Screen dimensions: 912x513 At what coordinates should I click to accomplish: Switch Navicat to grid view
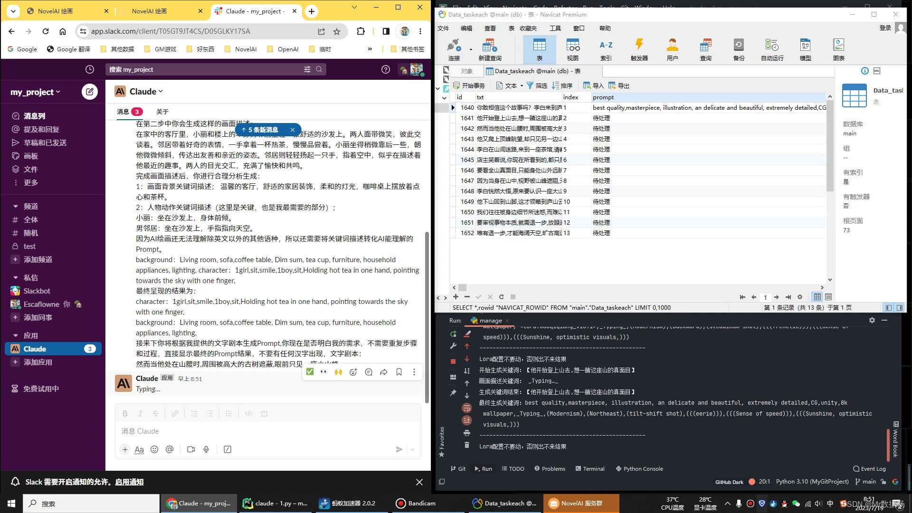tap(817, 297)
